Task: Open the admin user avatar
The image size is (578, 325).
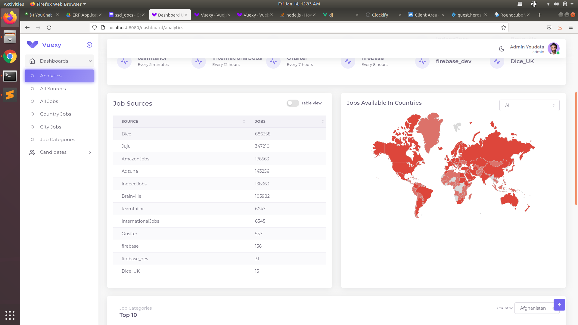Action: click(553, 48)
